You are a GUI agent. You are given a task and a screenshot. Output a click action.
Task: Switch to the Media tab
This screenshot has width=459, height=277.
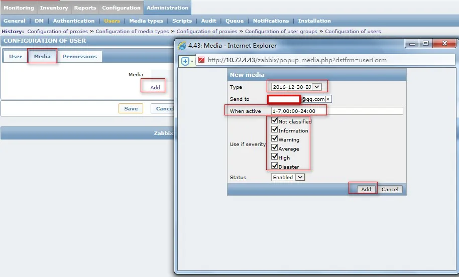point(42,56)
